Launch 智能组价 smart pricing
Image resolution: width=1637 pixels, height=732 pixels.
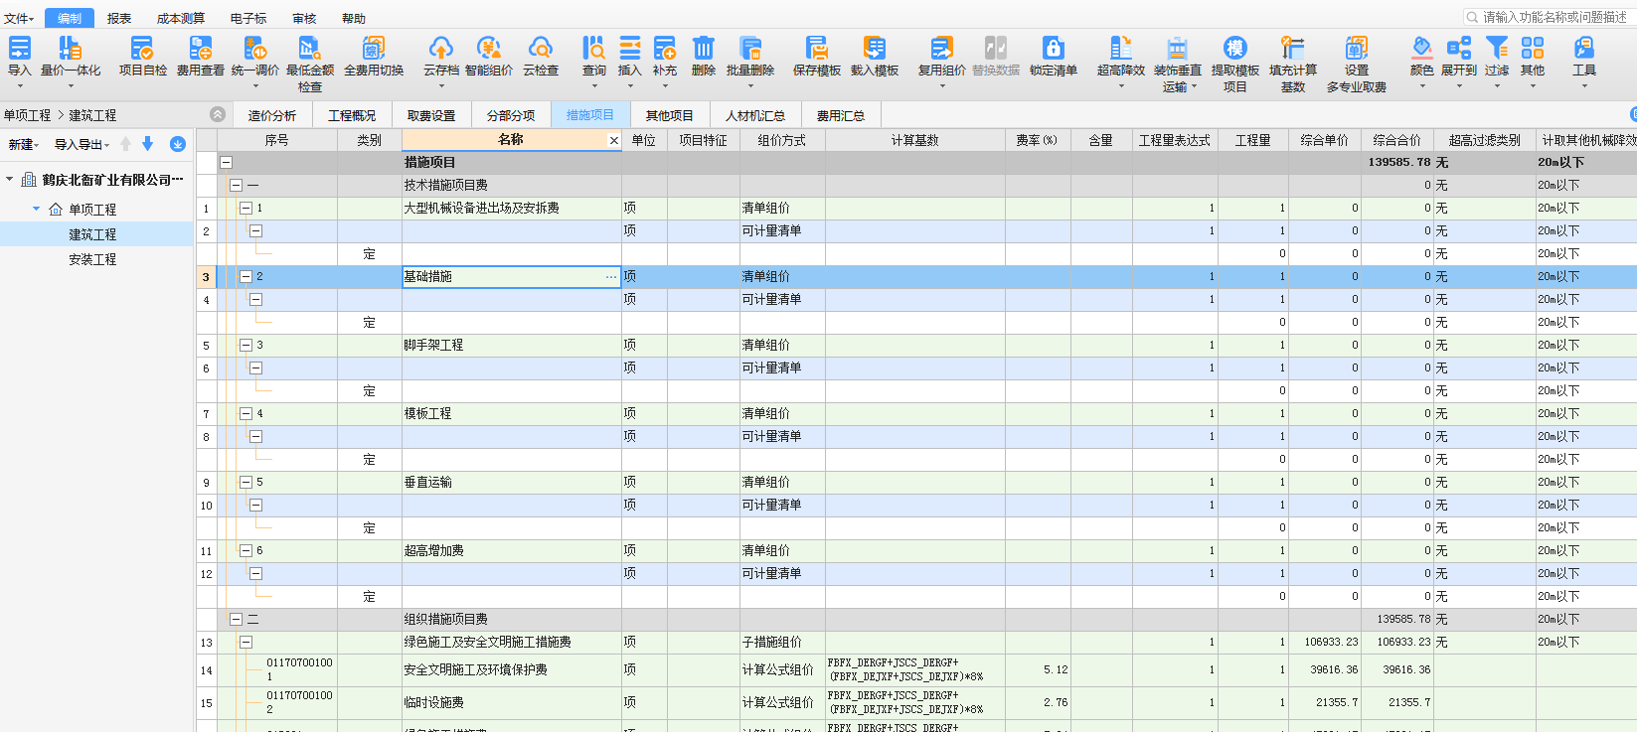pyautogui.click(x=488, y=56)
